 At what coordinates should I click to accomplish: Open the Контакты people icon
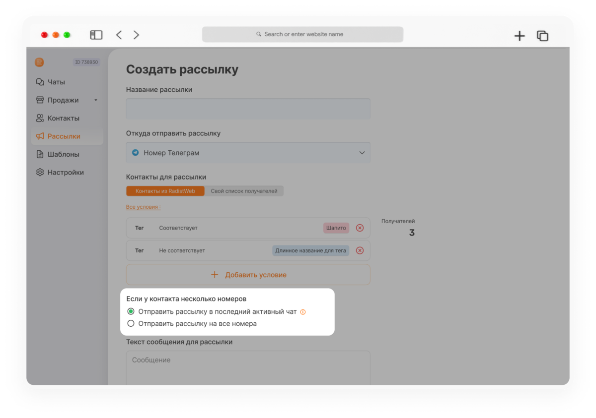click(40, 118)
